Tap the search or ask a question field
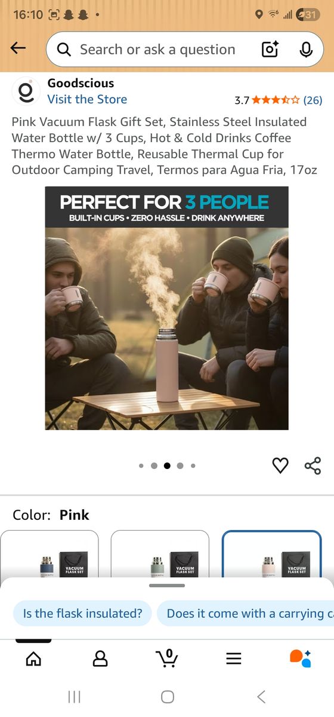Screen dimensions: 334x717 (158, 50)
